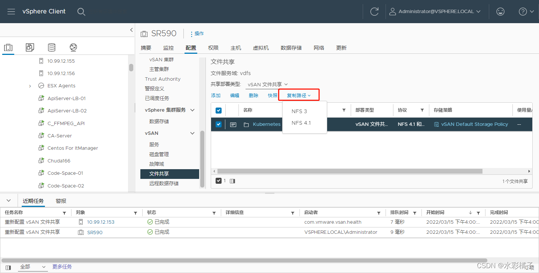This screenshot has height=273, width=539.
Task: Click 删除 to delete the file share
Action: [x=253, y=96]
